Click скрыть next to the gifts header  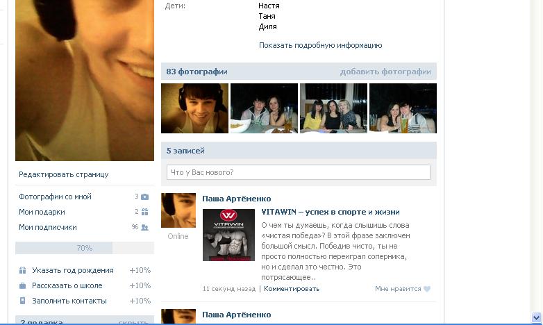133,322
